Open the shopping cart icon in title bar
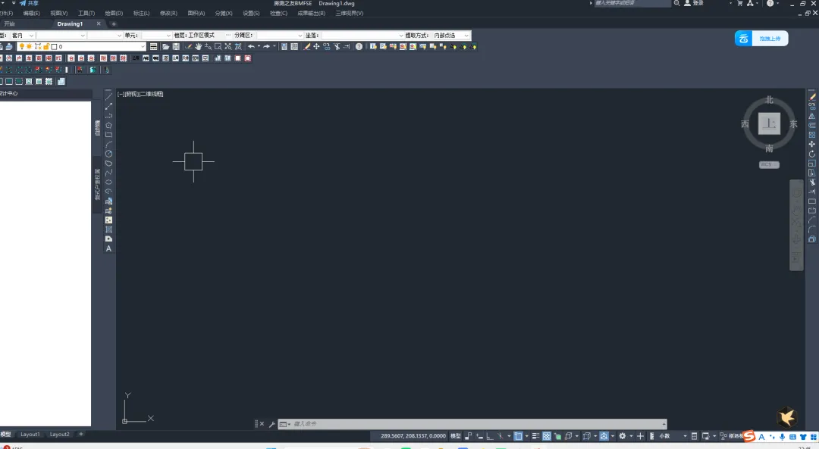819x449 pixels. tap(739, 4)
